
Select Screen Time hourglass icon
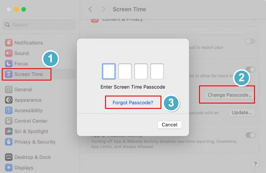tap(9, 74)
